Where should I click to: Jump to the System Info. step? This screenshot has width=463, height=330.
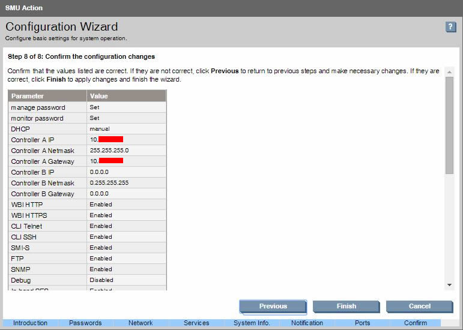coord(252,323)
